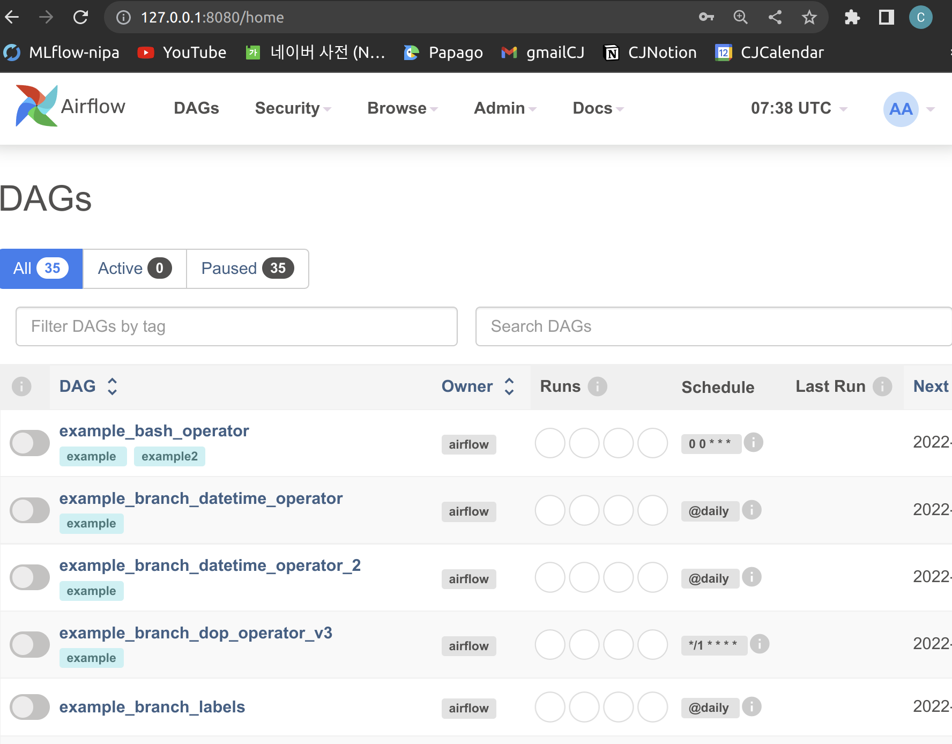Click the Runs column info icon
The image size is (952, 744).
point(597,386)
